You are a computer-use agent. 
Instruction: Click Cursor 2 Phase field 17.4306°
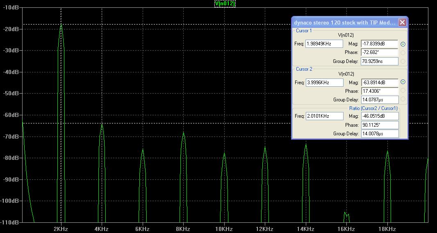(380, 91)
